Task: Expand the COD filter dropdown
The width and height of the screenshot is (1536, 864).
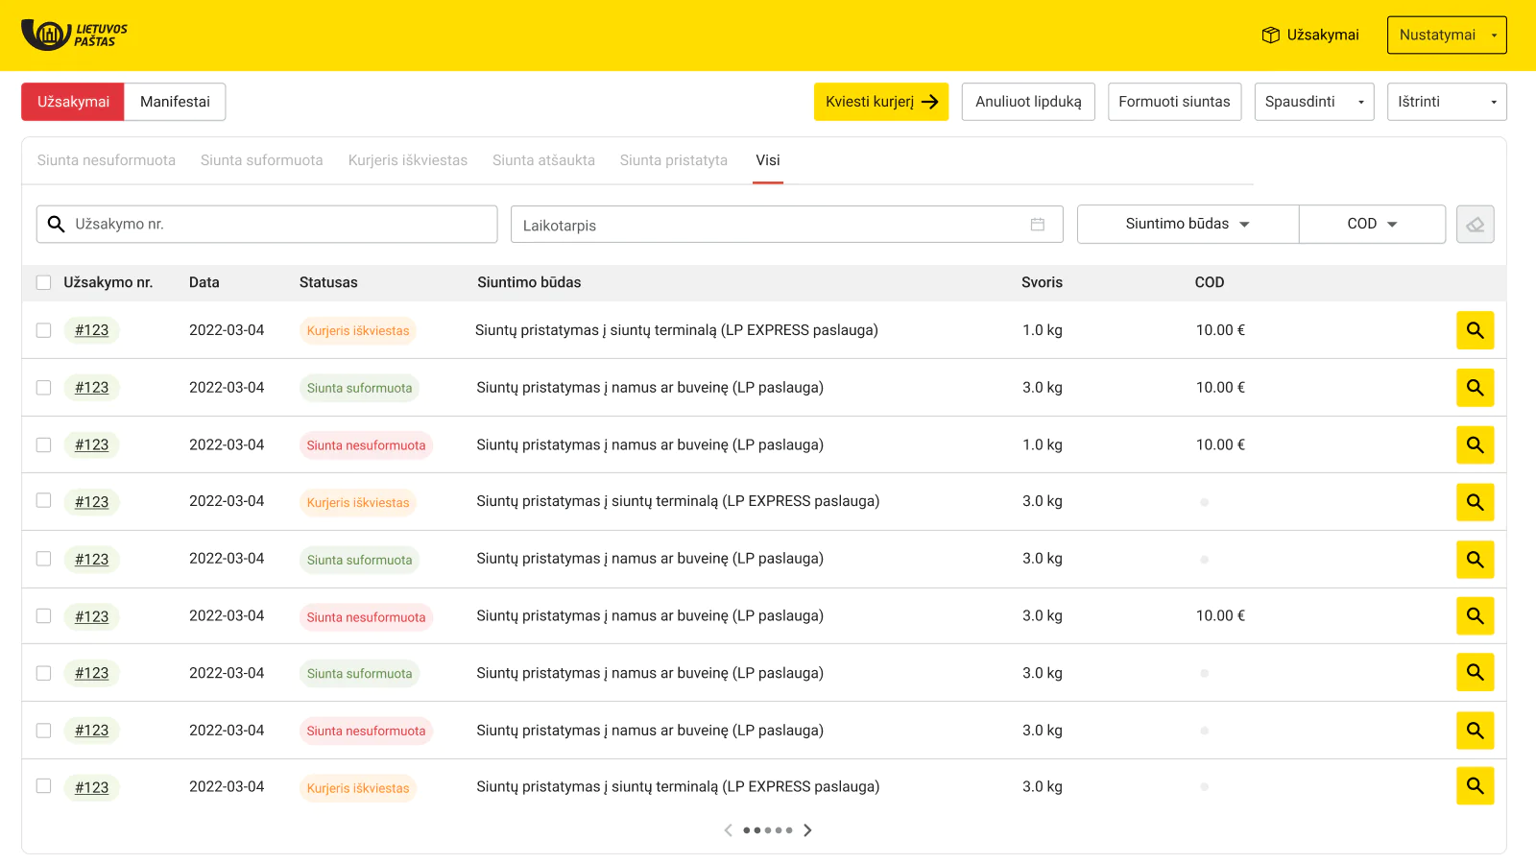Action: coord(1372,225)
